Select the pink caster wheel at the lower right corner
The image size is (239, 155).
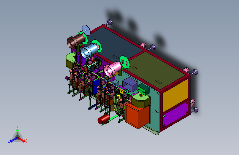coord(192,104)
